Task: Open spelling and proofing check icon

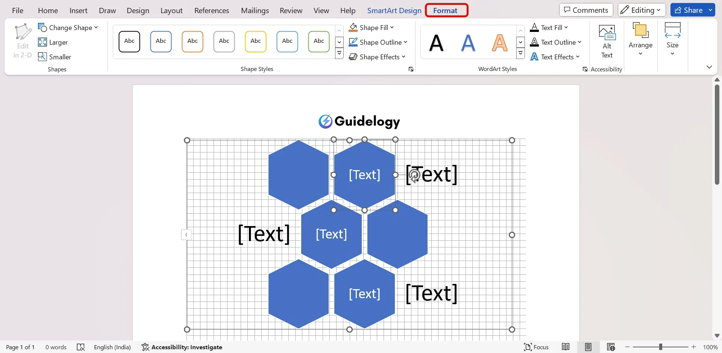Action: (80, 347)
